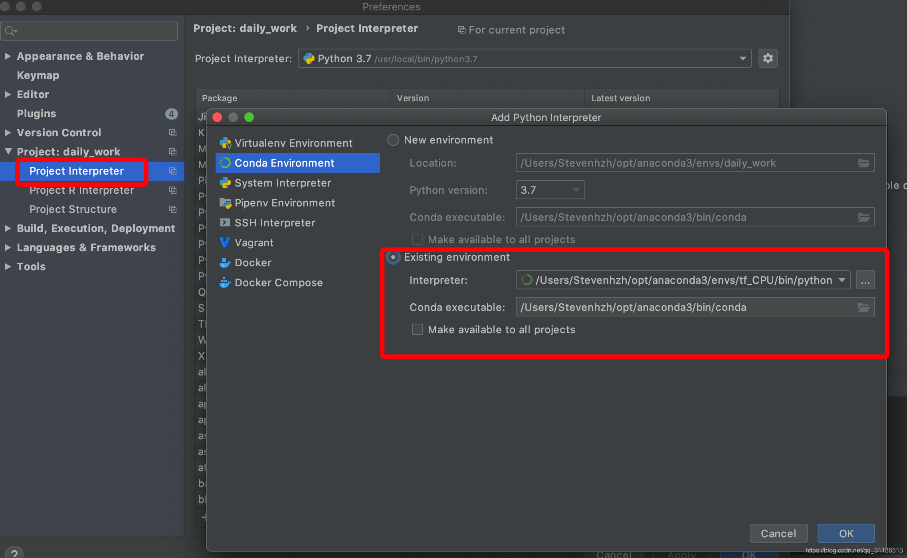Image resolution: width=907 pixels, height=558 pixels.
Task: Click the System Interpreter Python icon
Action: tap(225, 183)
